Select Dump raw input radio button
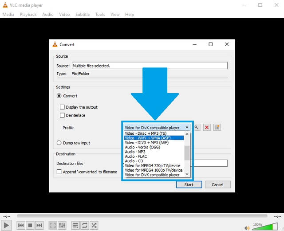The height and width of the screenshot is (231, 284). [x=59, y=143]
